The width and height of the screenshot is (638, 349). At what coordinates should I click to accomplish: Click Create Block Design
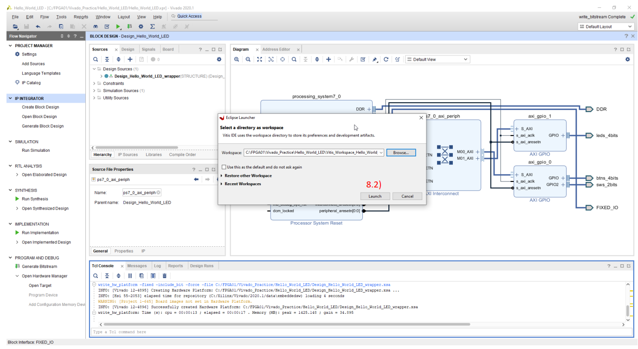[40, 107]
